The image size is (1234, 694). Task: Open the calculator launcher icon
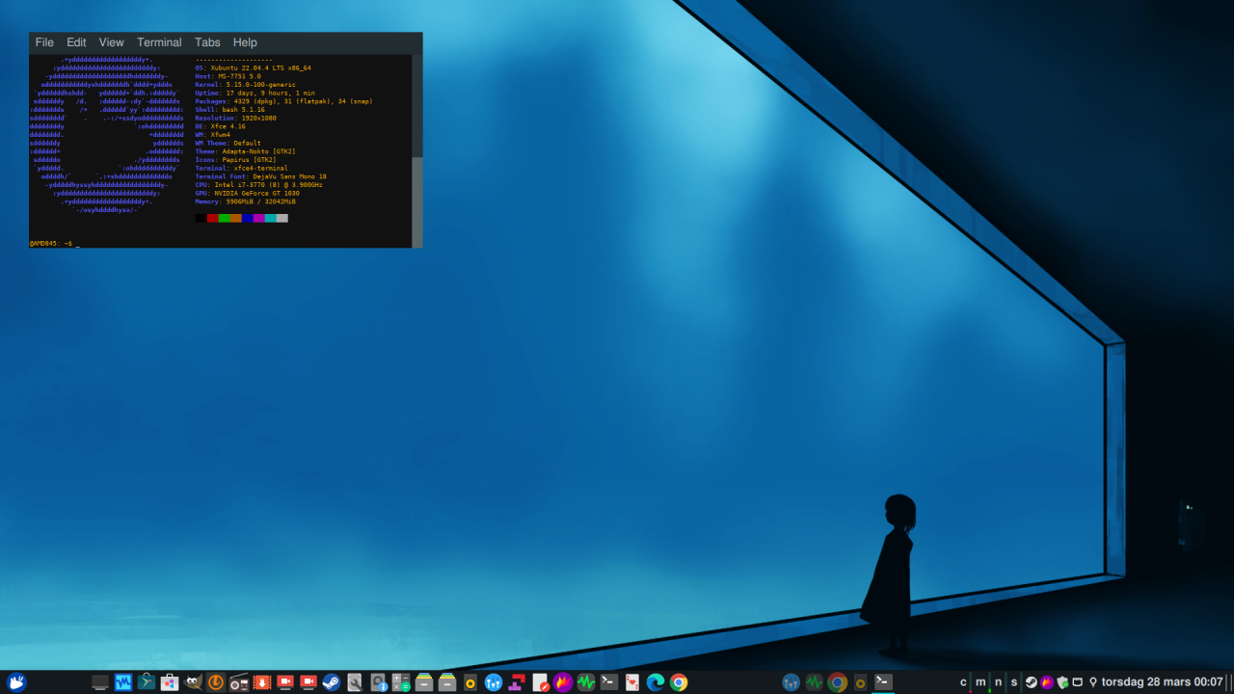pos(401,682)
